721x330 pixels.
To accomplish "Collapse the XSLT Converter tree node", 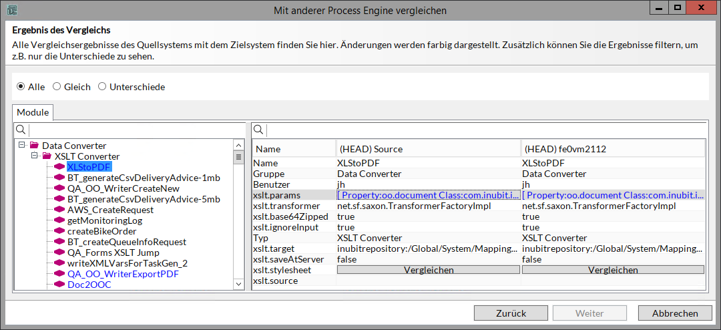I will [x=34, y=156].
